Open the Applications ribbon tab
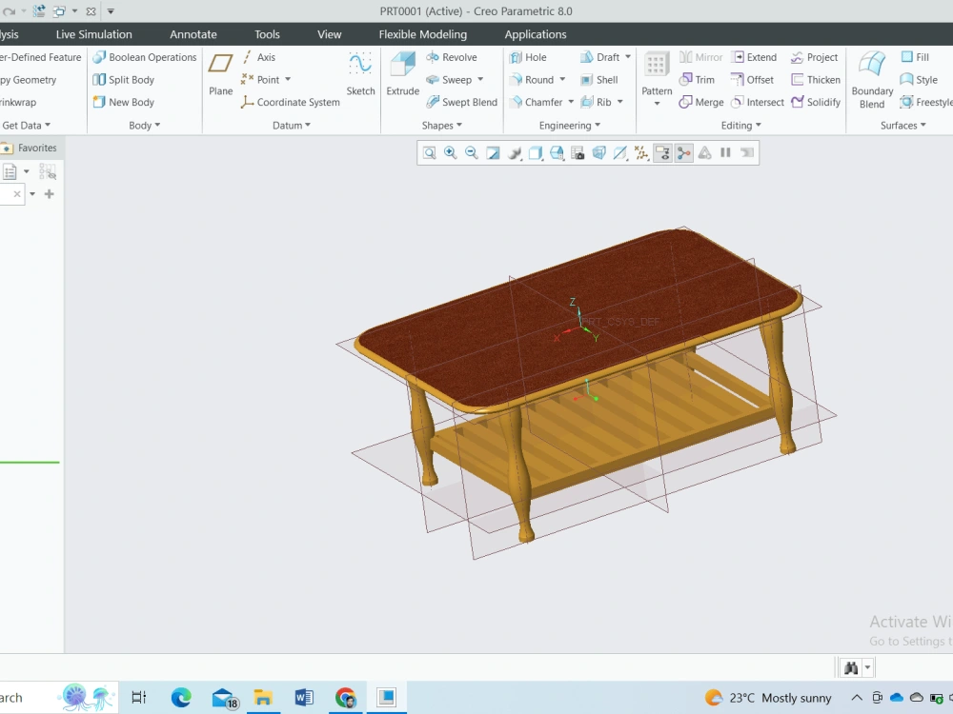This screenshot has width=953, height=714. coord(535,34)
